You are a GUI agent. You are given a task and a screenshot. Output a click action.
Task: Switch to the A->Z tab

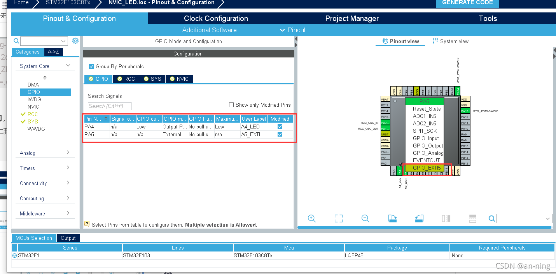pyautogui.click(x=53, y=52)
